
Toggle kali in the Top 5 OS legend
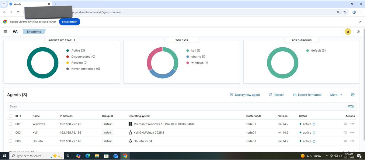[x=193, y=50]
